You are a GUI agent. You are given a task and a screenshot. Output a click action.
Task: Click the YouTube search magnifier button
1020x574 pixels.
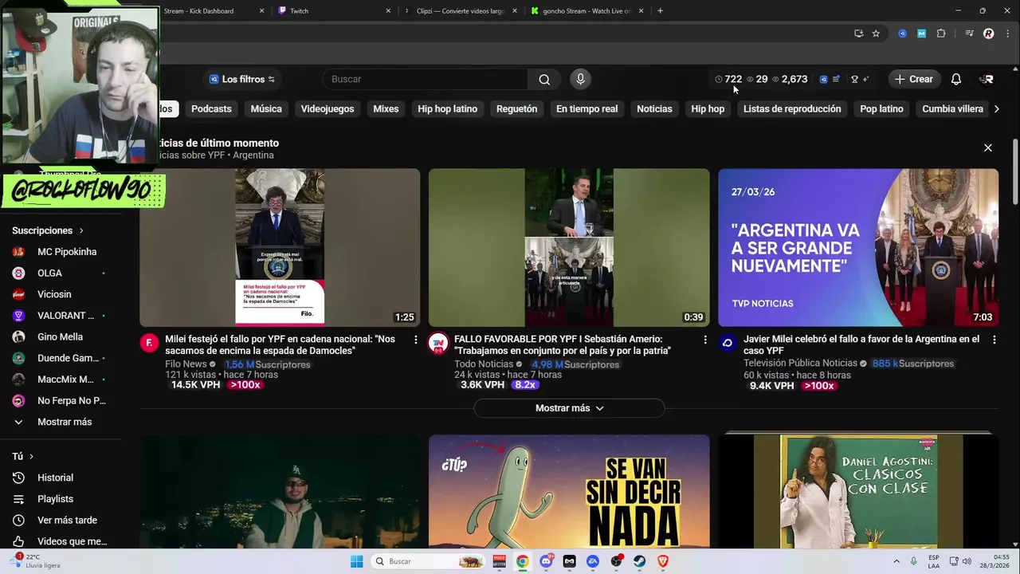coord(544,79)
